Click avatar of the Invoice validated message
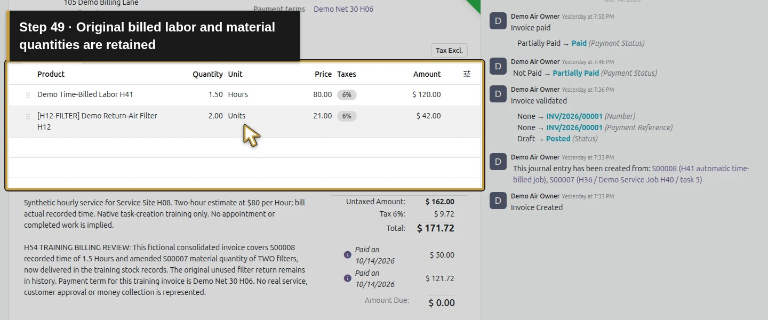768x320 pixels. pyautogui.click(x=498, y=94)
